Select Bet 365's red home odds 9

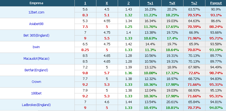pos(85,38)
